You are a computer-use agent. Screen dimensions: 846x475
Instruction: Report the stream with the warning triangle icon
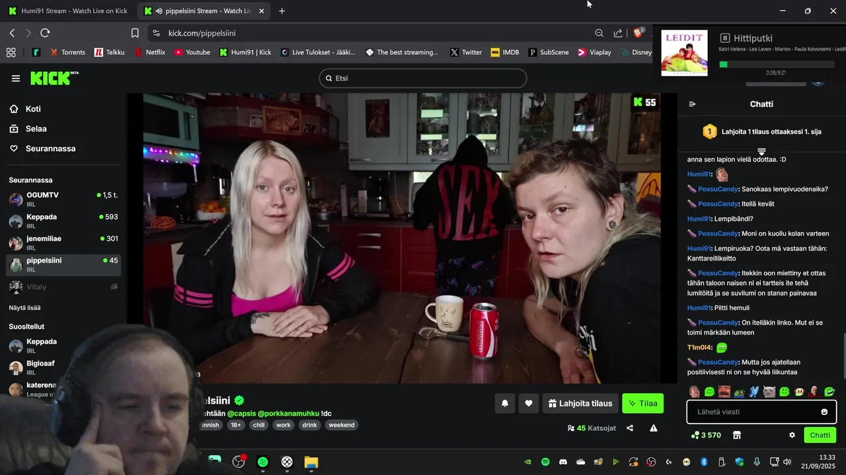point(654,428)
